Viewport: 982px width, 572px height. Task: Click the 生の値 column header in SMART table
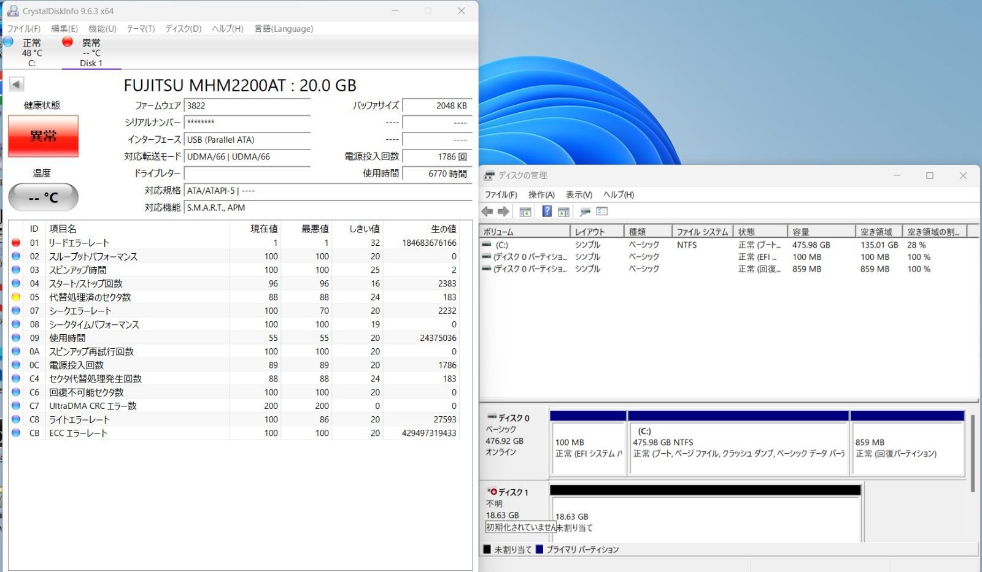pos(422,229)
